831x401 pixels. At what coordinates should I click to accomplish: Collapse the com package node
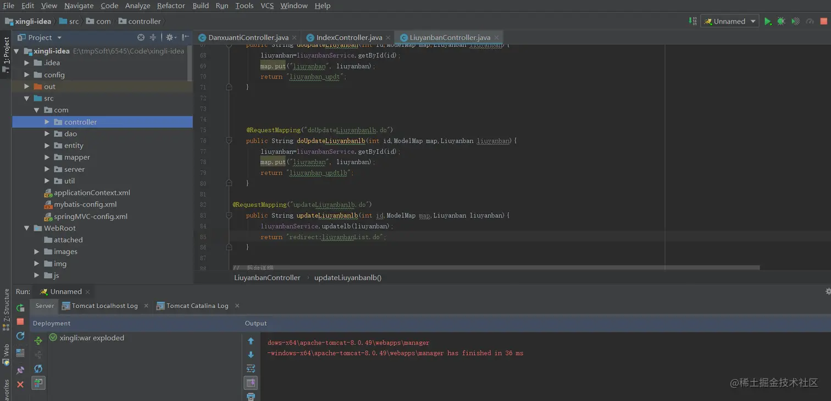click(36, 110)
